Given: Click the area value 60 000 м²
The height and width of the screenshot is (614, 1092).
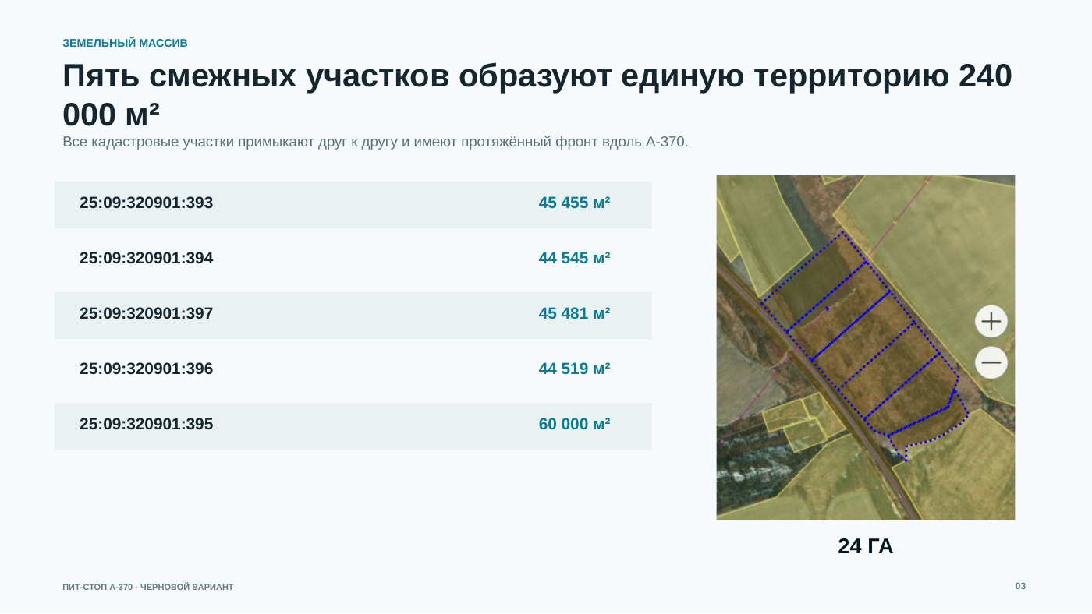Looking at the screenshot, I should point(574,425).
